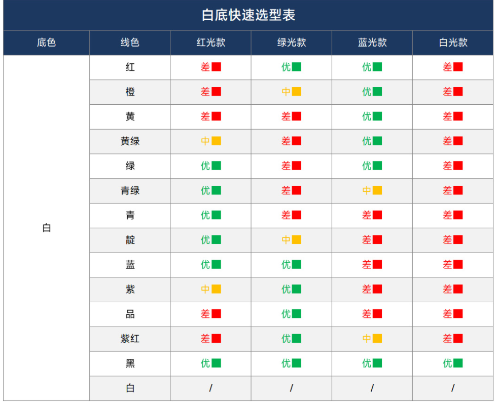Click green swatch in 黑 row, 白光款 column
The width and height of the screenshot is (496, 405).
click(x=458, y=363)
